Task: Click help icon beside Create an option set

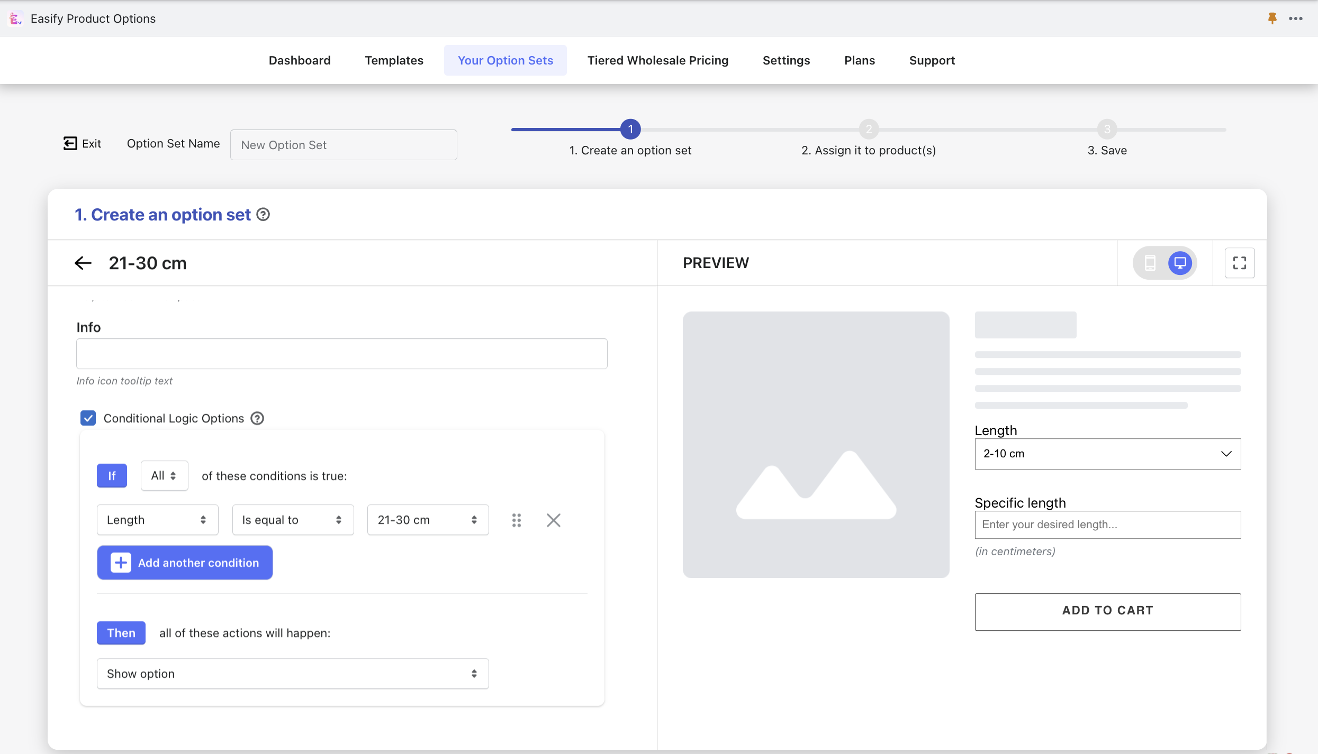Action: tap(263, 215)
